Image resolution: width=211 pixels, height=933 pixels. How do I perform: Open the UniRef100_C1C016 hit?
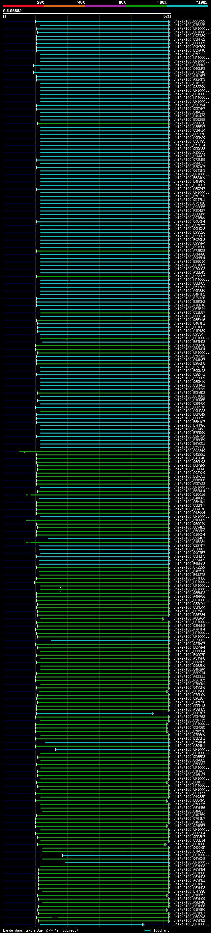coord(189,495)
